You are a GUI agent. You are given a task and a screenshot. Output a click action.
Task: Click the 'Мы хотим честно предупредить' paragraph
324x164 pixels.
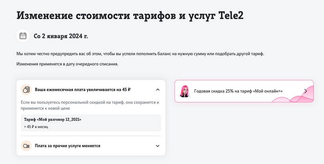[140, 54]
